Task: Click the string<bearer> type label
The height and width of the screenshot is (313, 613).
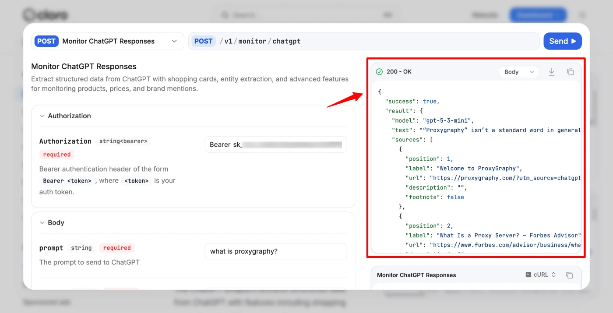Action: [x=123, y=141]
